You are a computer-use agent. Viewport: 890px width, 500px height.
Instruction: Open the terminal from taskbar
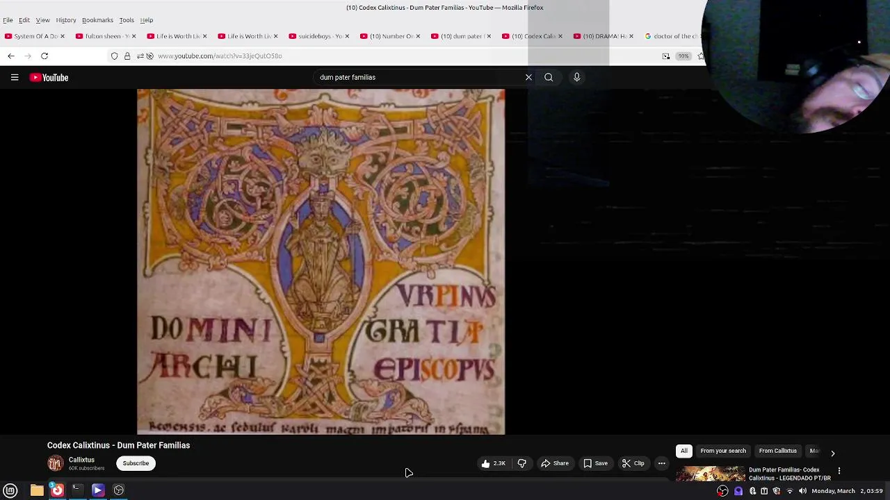(x=77, y=490)
